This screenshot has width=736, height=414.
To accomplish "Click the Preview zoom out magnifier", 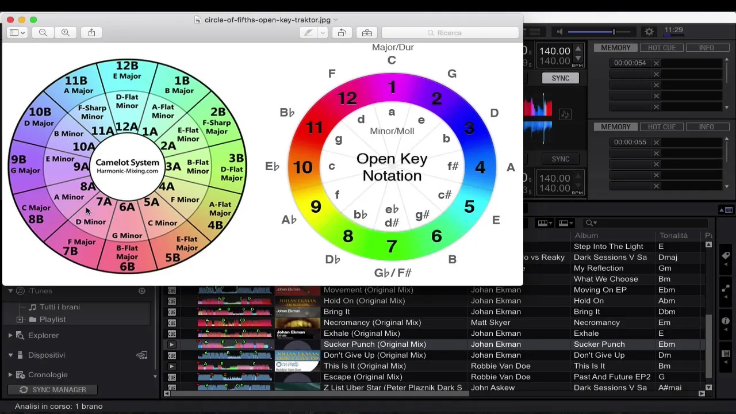I will click(43, 33).
